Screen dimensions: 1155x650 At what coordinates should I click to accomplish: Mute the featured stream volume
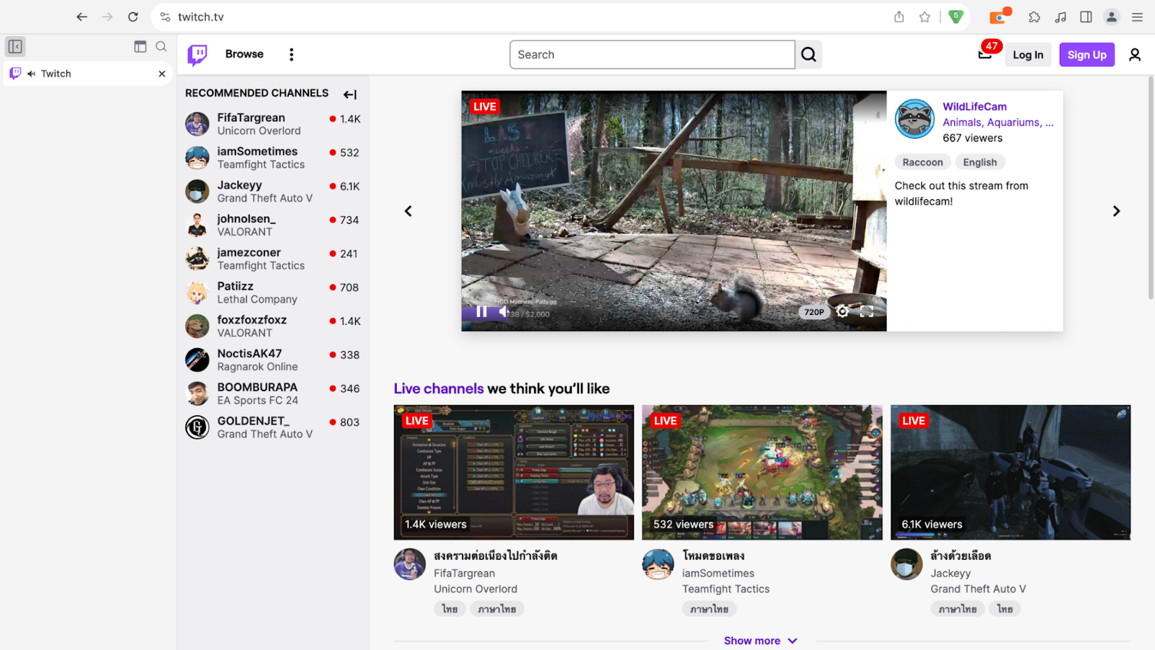click(504, 311)
